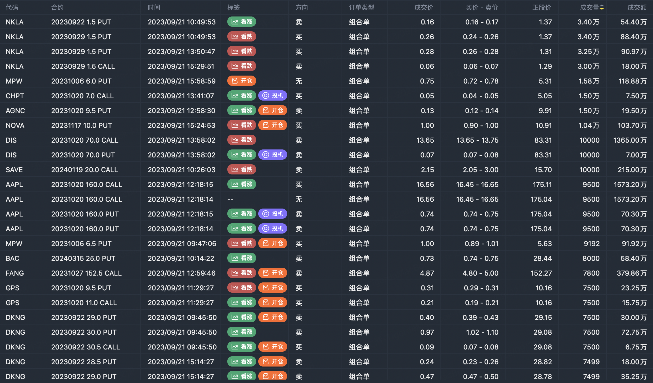Click 投机 tag in AAPL 160.0 PUT 12:18:15 row
The width and height of the screenshot is (653, 383).
click(273, 214)
